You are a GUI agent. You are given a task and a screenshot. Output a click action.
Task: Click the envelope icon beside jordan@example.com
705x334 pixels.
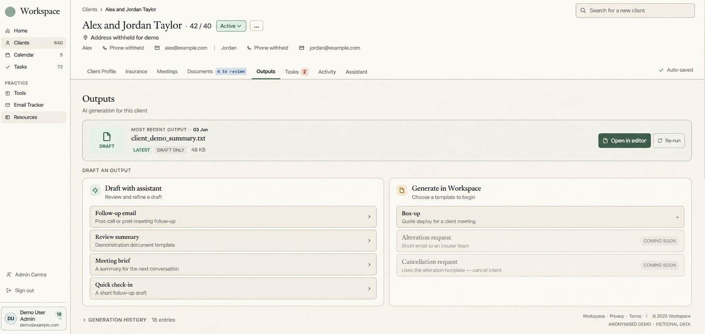coord(302,48)
